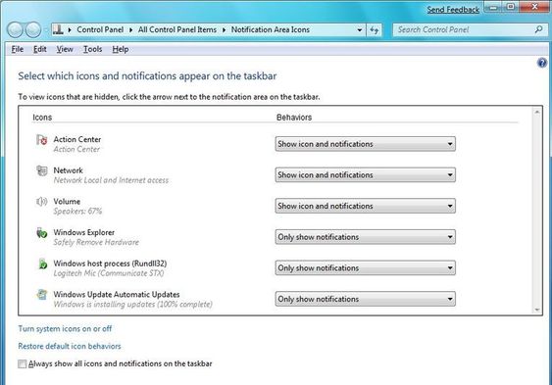Click All Control Panel Items breadcrumb
Viewport: 552px width, 385px height.
[x=177, y=30]
